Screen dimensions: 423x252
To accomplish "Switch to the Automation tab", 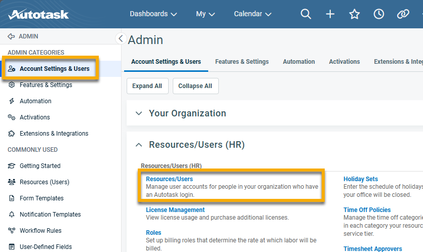I will coord(299,62).
